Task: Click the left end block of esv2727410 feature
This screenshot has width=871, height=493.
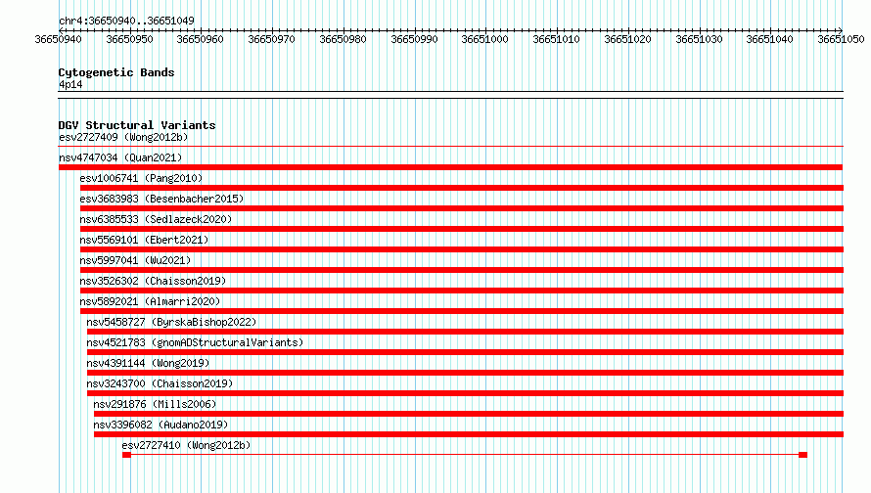Action: [126, 455]
